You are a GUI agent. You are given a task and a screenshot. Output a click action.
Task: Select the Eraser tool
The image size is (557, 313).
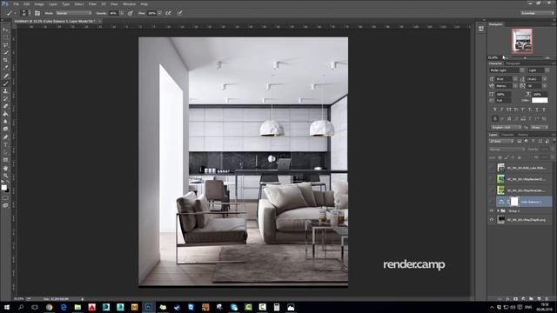pyautogui.click(x=5, y=106)
